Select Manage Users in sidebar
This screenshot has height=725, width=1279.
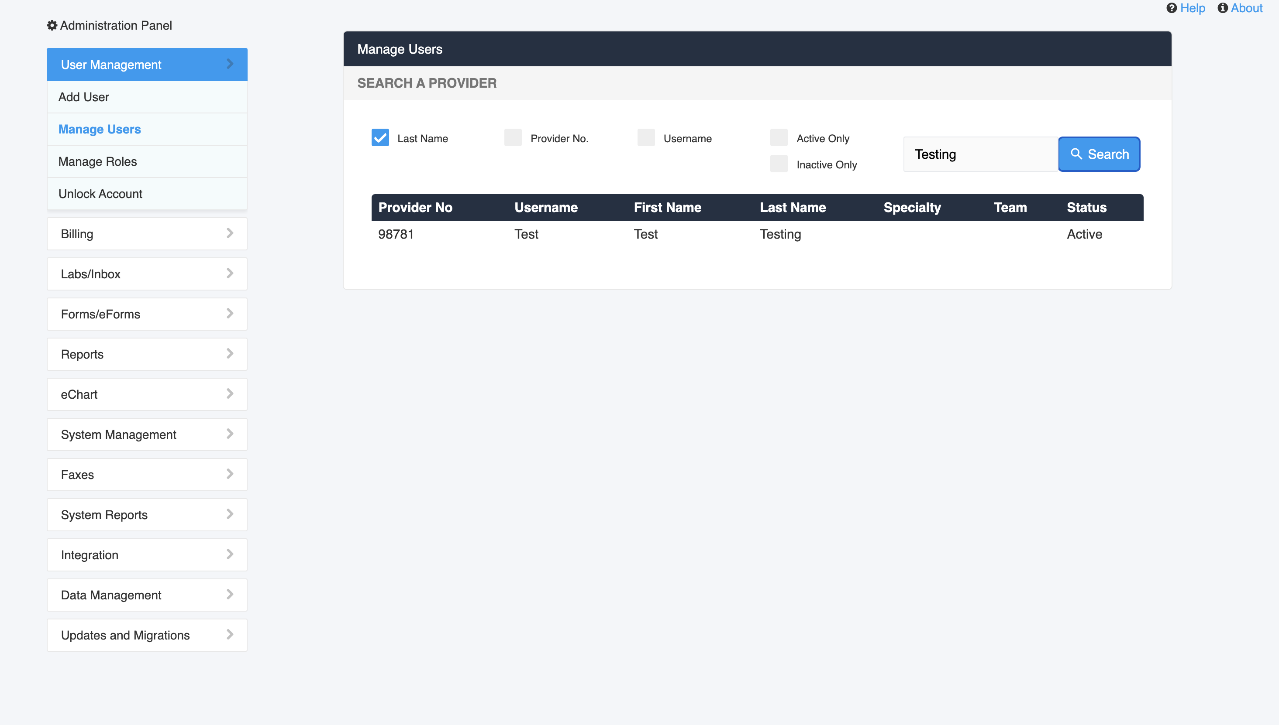[147, 130]
